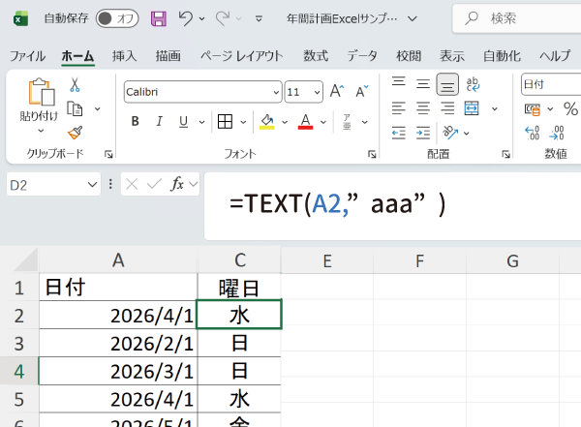This screenshot has height=427, width=581.
Task: Click the Increase Font Size icon
Action: click(337, 91)
